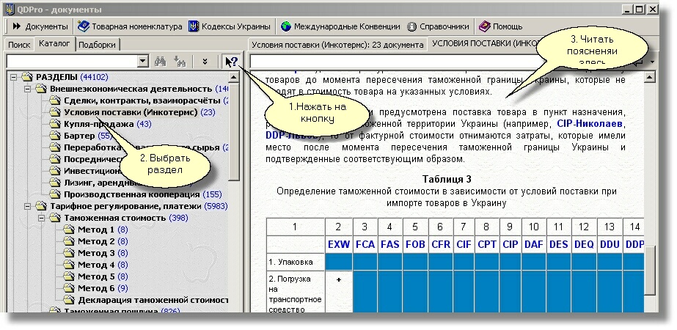Viewport: 677px width, 330px height.
Task: Click the find-next binoculars icon
Action: tap(180, 62)
